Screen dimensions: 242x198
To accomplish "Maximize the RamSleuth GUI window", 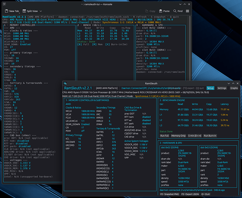I will [x=233, y=83].
